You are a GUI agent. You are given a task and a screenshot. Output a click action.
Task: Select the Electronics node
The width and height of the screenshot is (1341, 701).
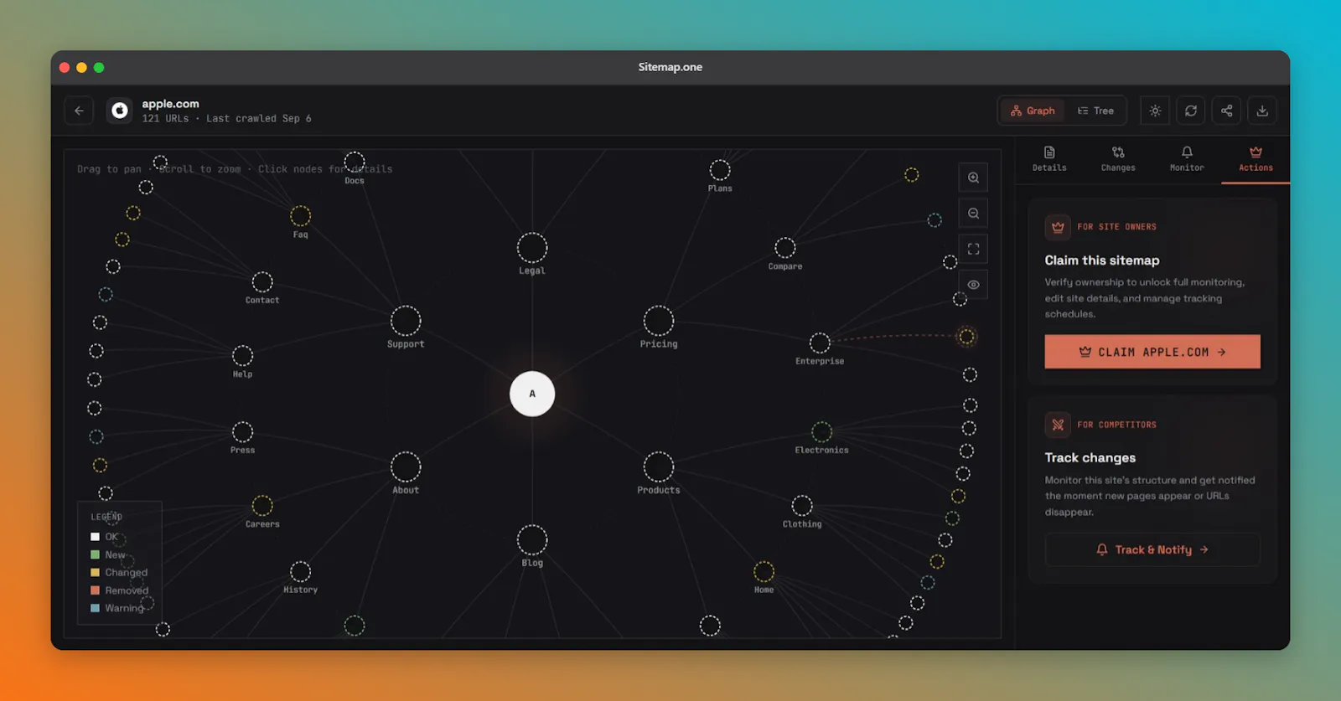(822, 431)
